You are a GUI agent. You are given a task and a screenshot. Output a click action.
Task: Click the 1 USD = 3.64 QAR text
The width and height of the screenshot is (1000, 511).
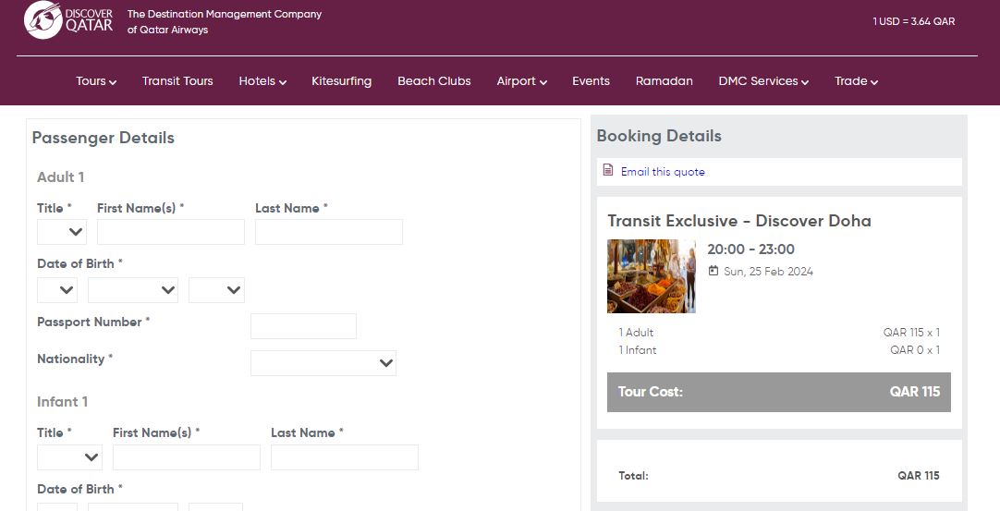(x=913, y=21)
